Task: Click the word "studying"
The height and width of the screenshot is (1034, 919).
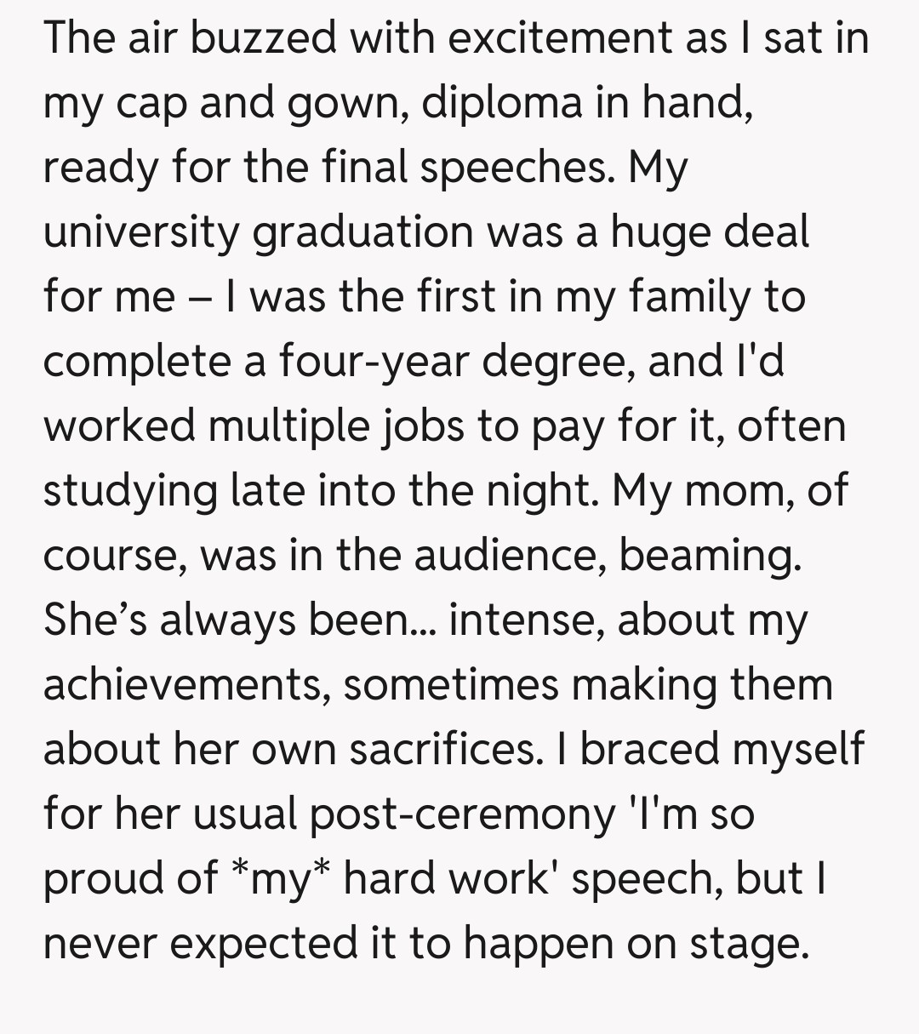Action: coord(129,491)
